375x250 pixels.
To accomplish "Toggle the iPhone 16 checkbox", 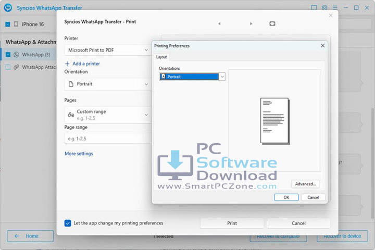I will (x=8, y=24).
